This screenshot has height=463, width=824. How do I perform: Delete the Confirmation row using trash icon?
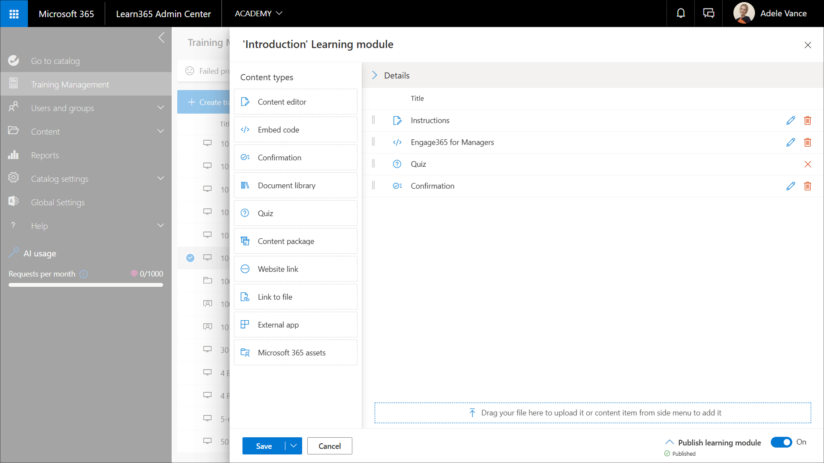pos(807,186)
